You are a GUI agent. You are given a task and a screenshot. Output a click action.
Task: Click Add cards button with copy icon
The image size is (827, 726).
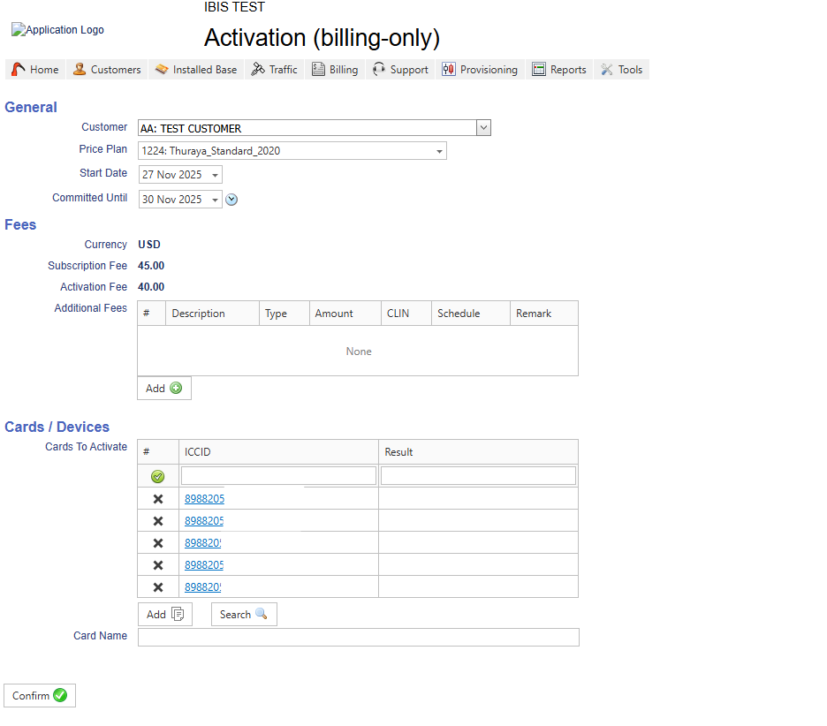click(165, 615)
